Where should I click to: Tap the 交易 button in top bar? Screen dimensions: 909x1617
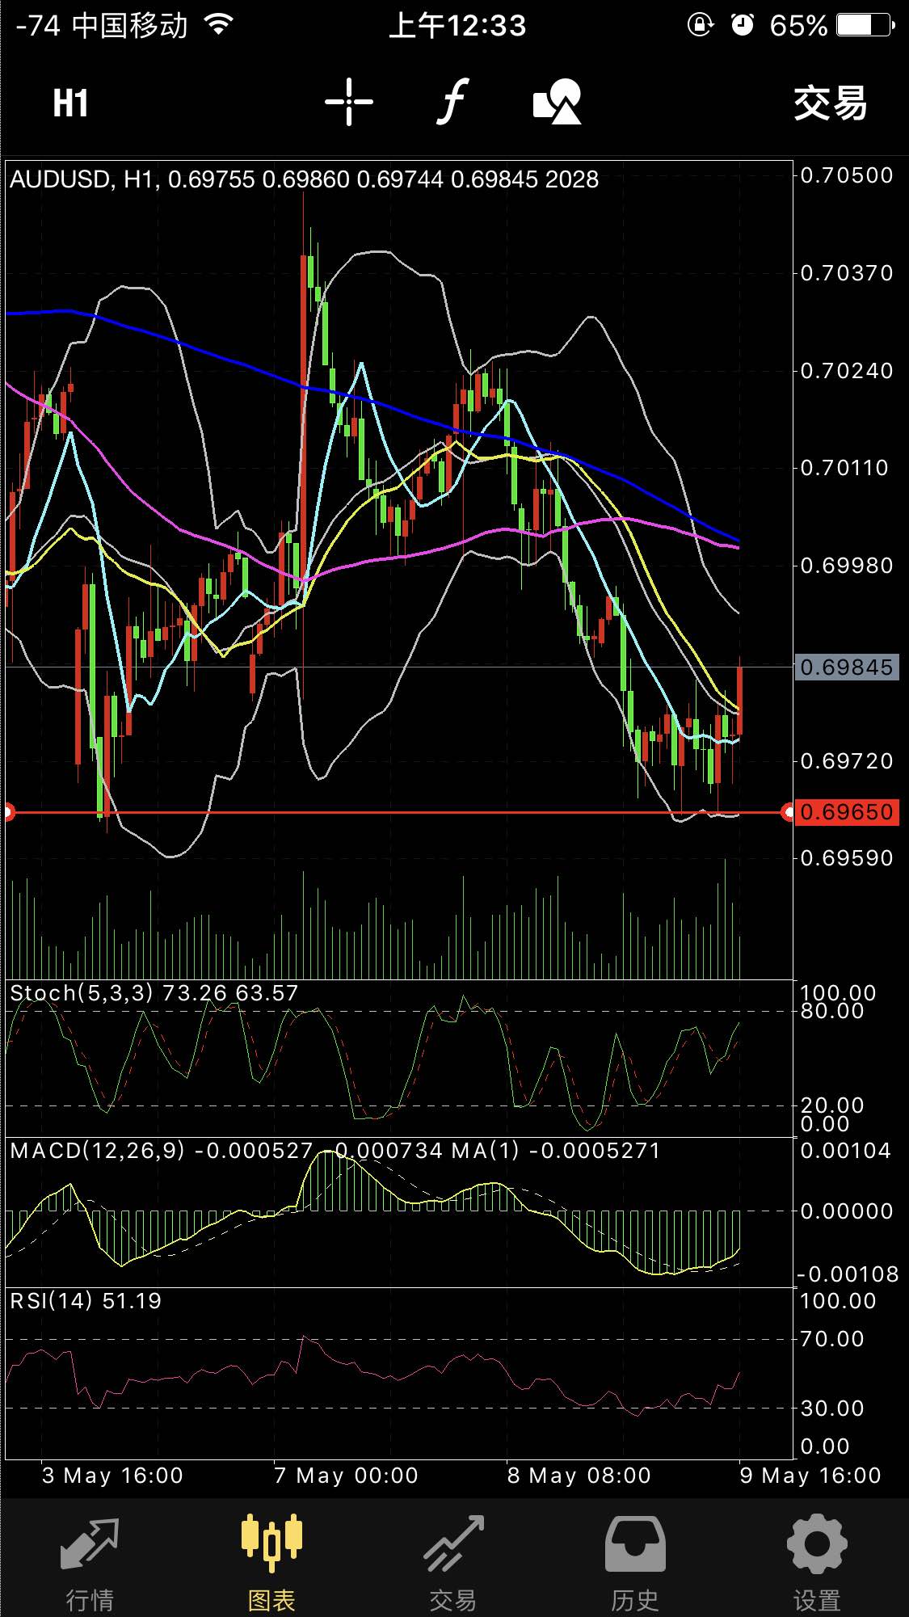point(830,103)
